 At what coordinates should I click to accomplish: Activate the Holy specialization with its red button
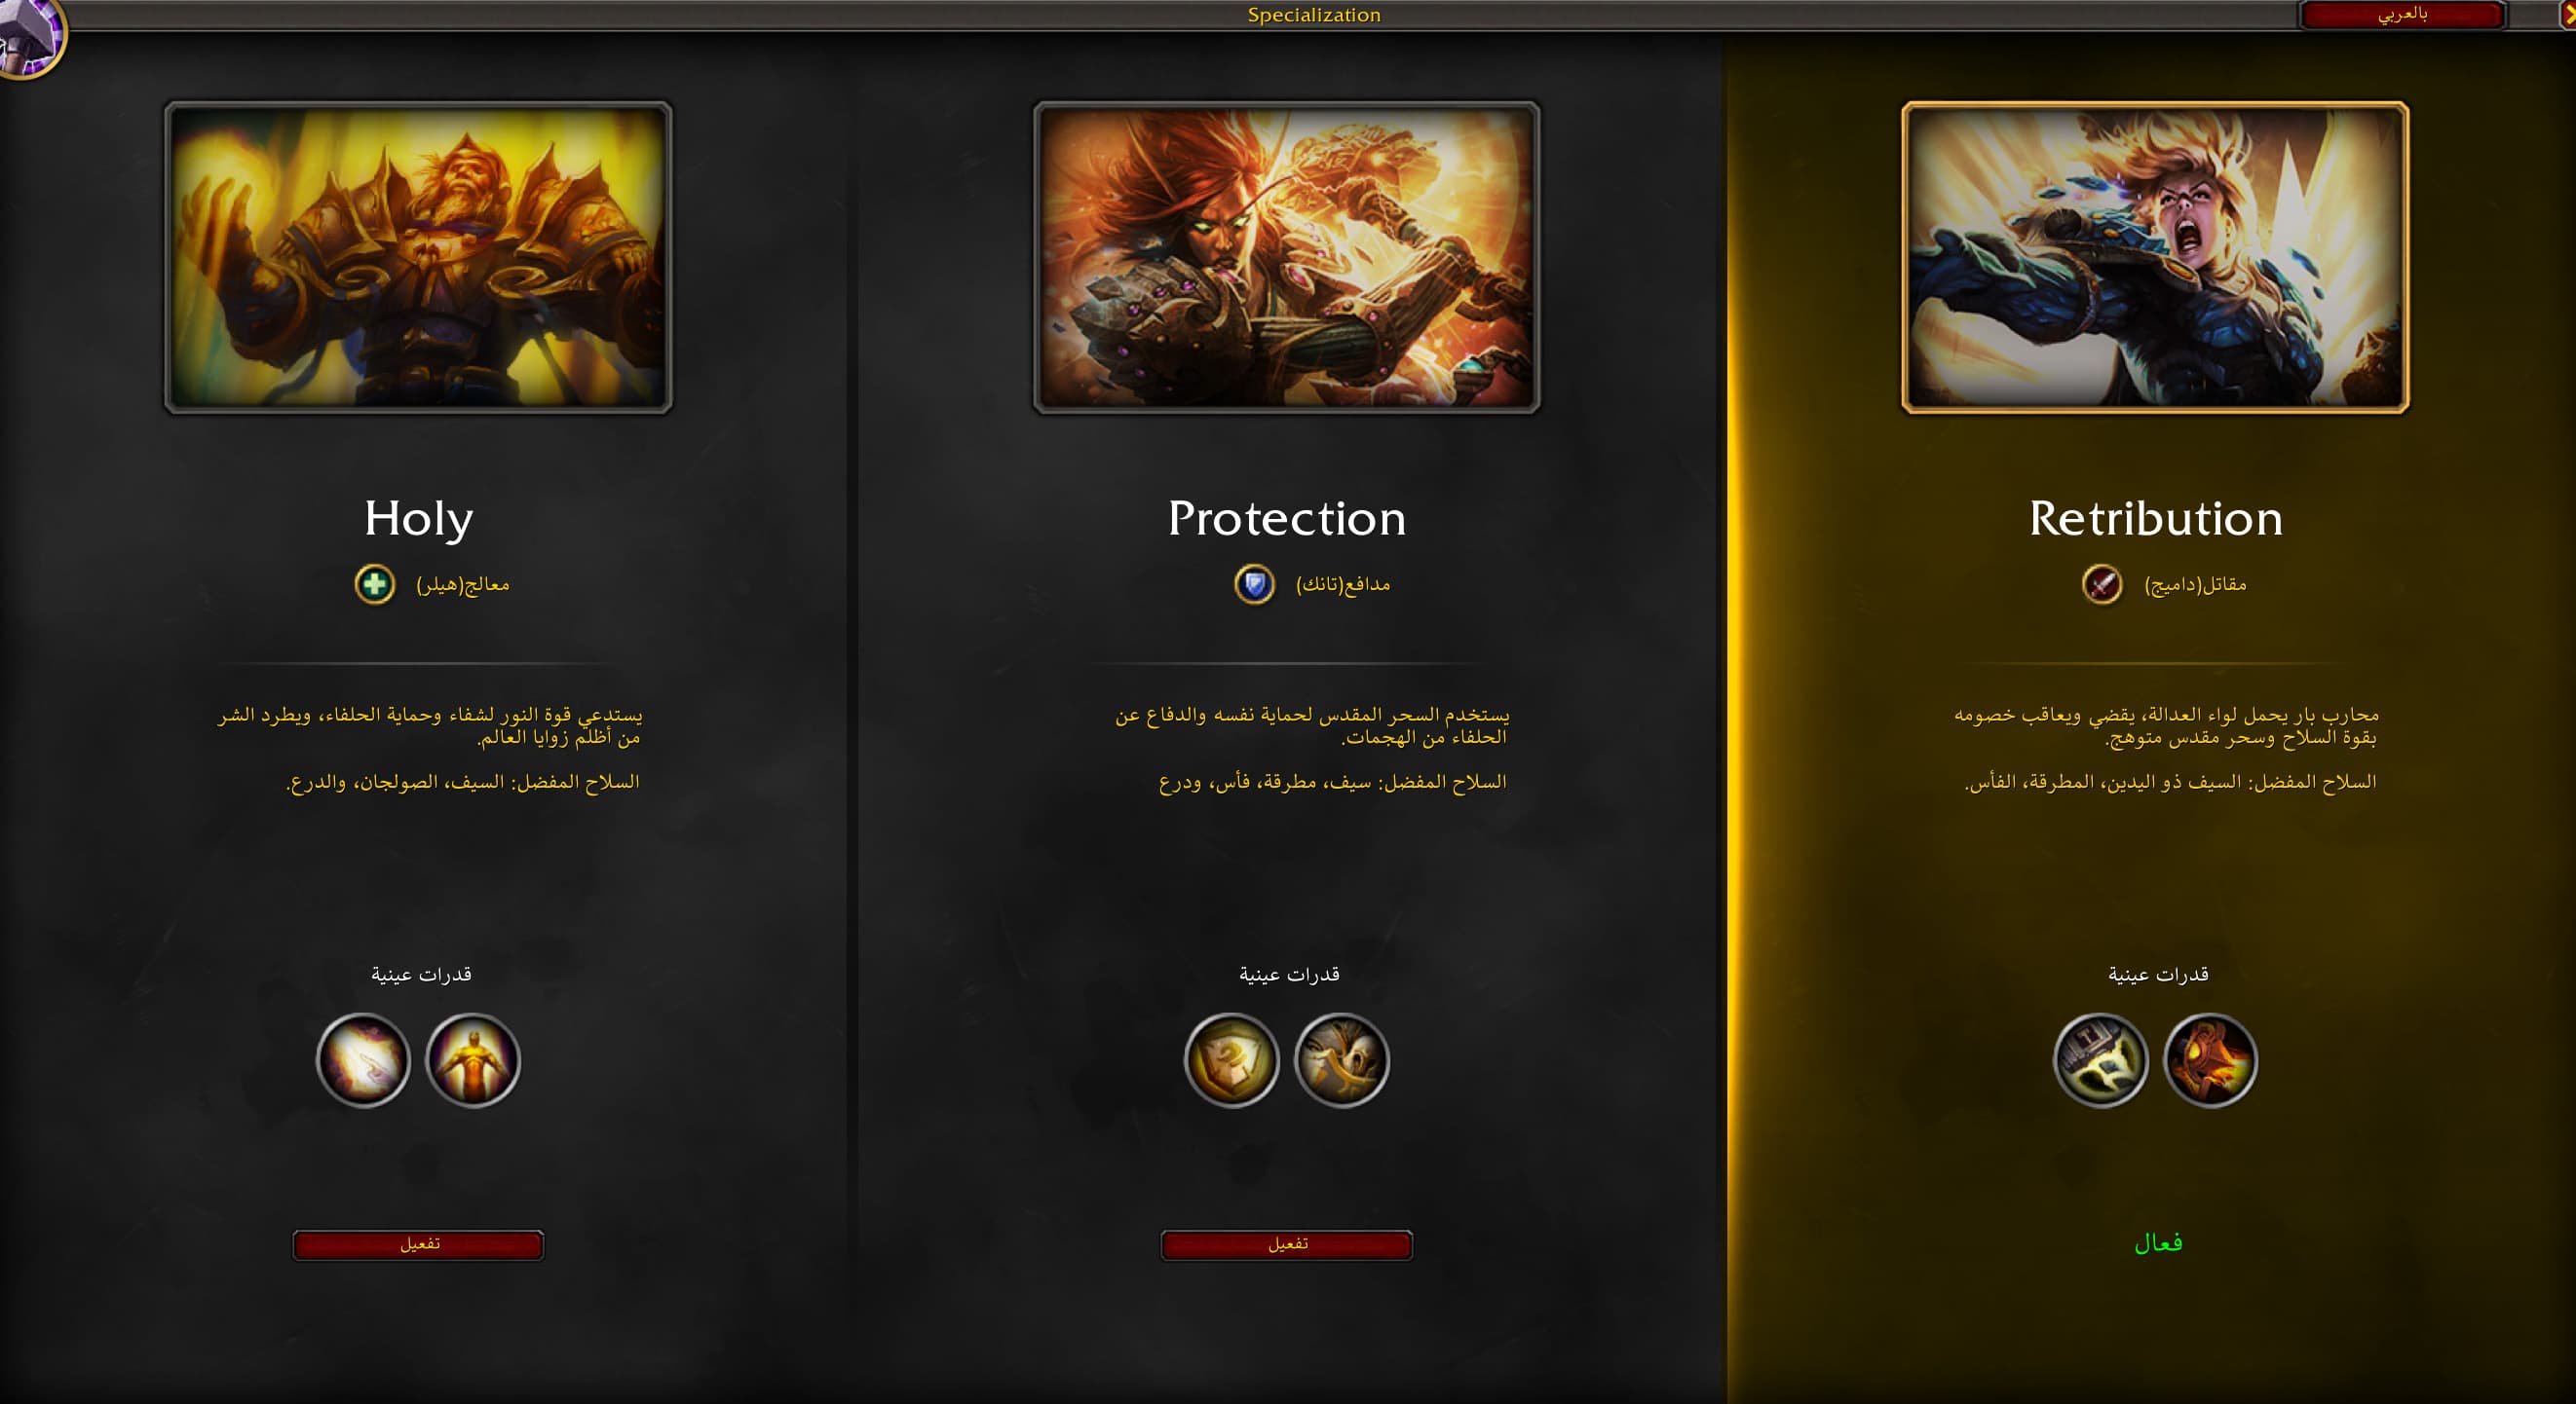pos(418,1245)
